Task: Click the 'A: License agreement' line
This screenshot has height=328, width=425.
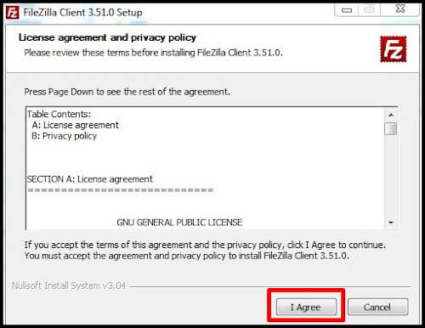Action: pos(75,125)
